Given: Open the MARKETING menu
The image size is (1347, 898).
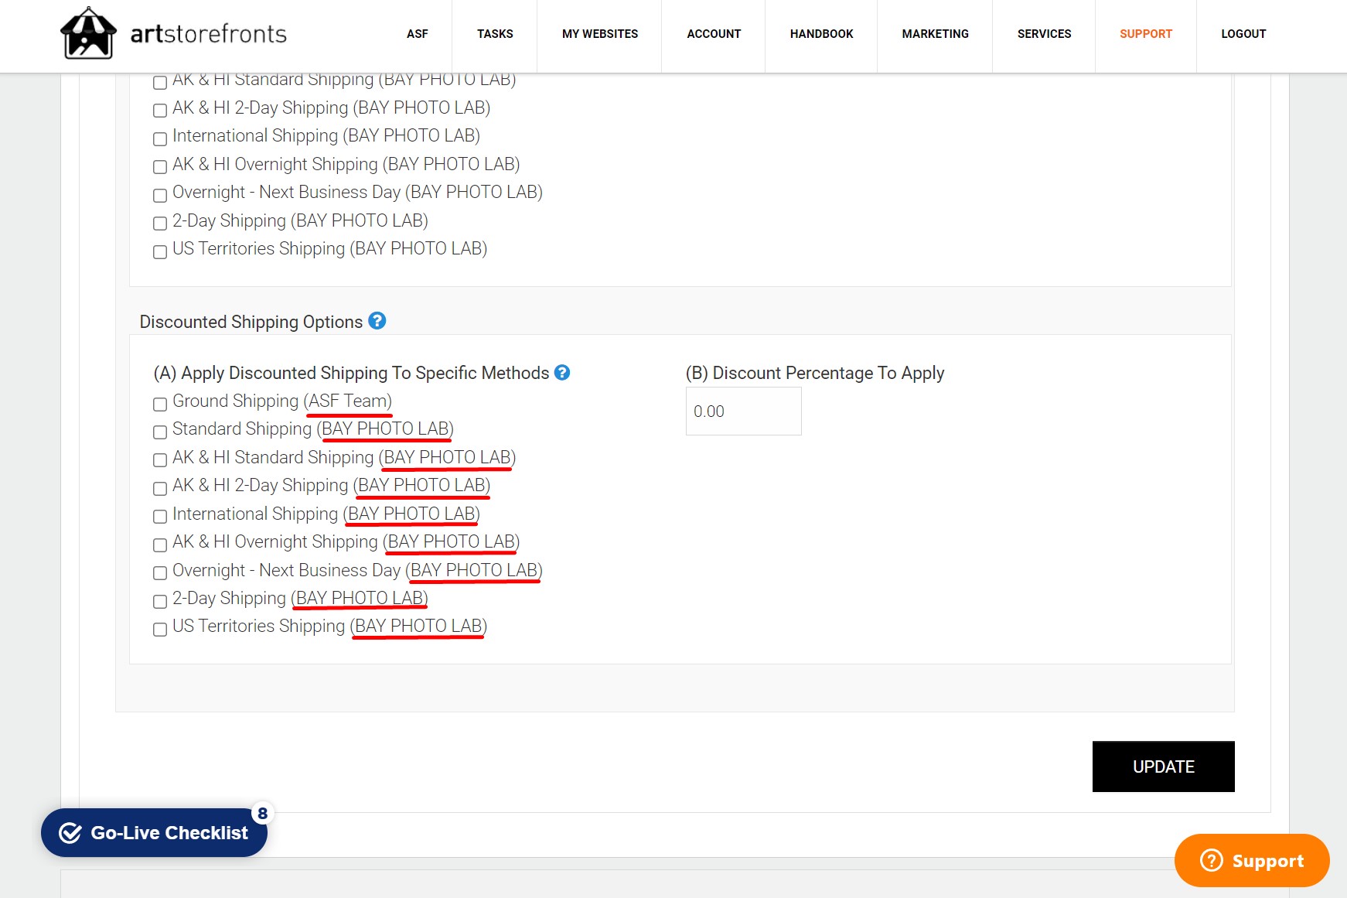Looking at the screenshot, I should point(935,34).
